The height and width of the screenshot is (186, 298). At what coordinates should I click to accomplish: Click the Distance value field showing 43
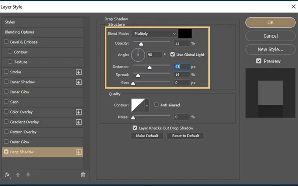tap(182, 67)
